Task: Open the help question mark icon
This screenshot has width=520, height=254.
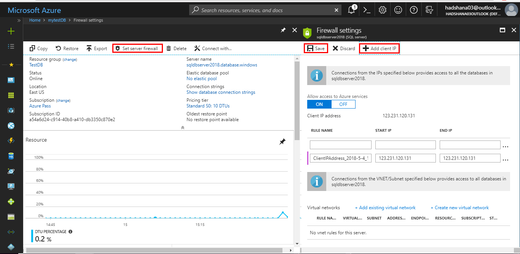Action: tap(414, 10)
